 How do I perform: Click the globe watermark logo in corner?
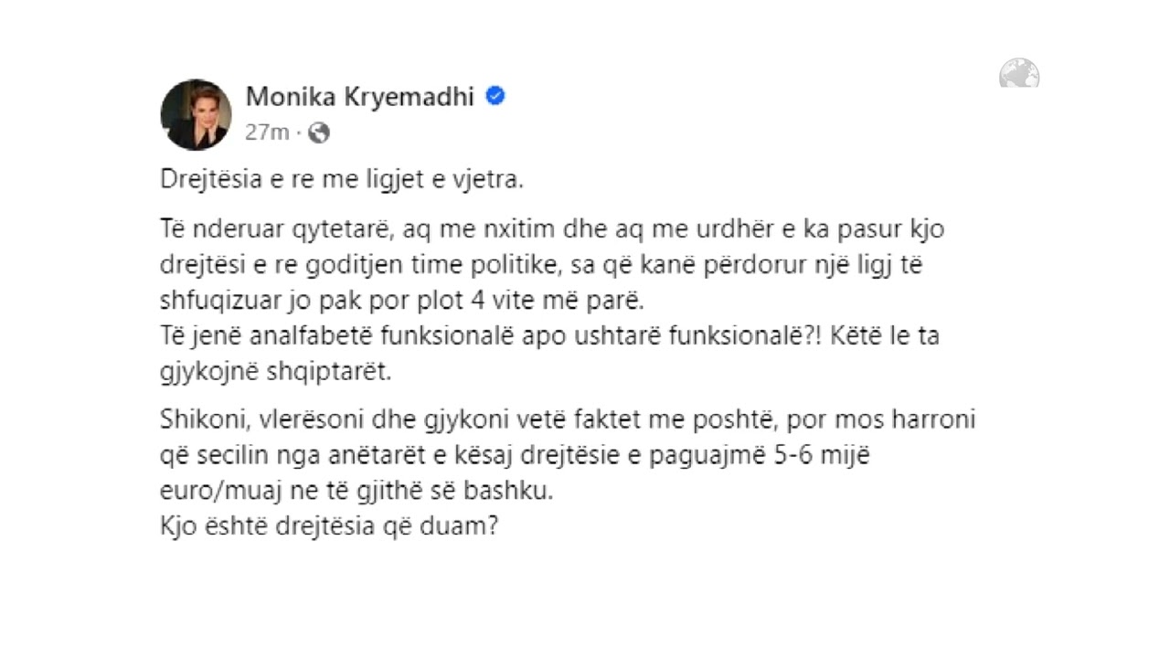[1018, 73]
